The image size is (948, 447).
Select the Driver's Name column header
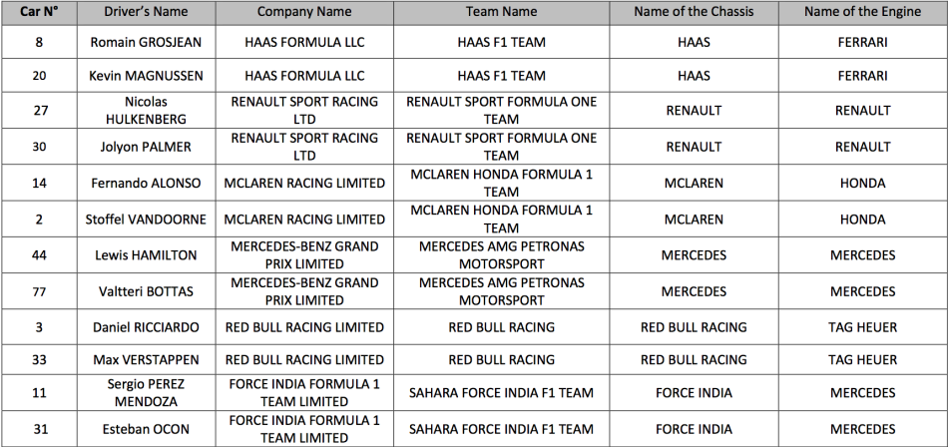pyautogui.click(x=146, y=12)
